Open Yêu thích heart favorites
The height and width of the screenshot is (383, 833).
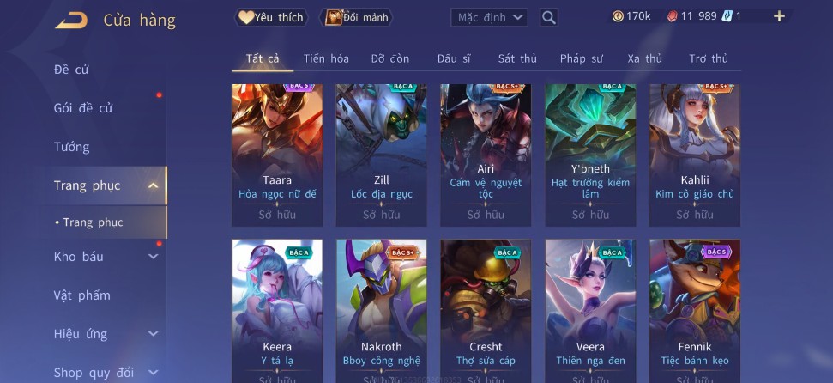[x=271, y=17]
